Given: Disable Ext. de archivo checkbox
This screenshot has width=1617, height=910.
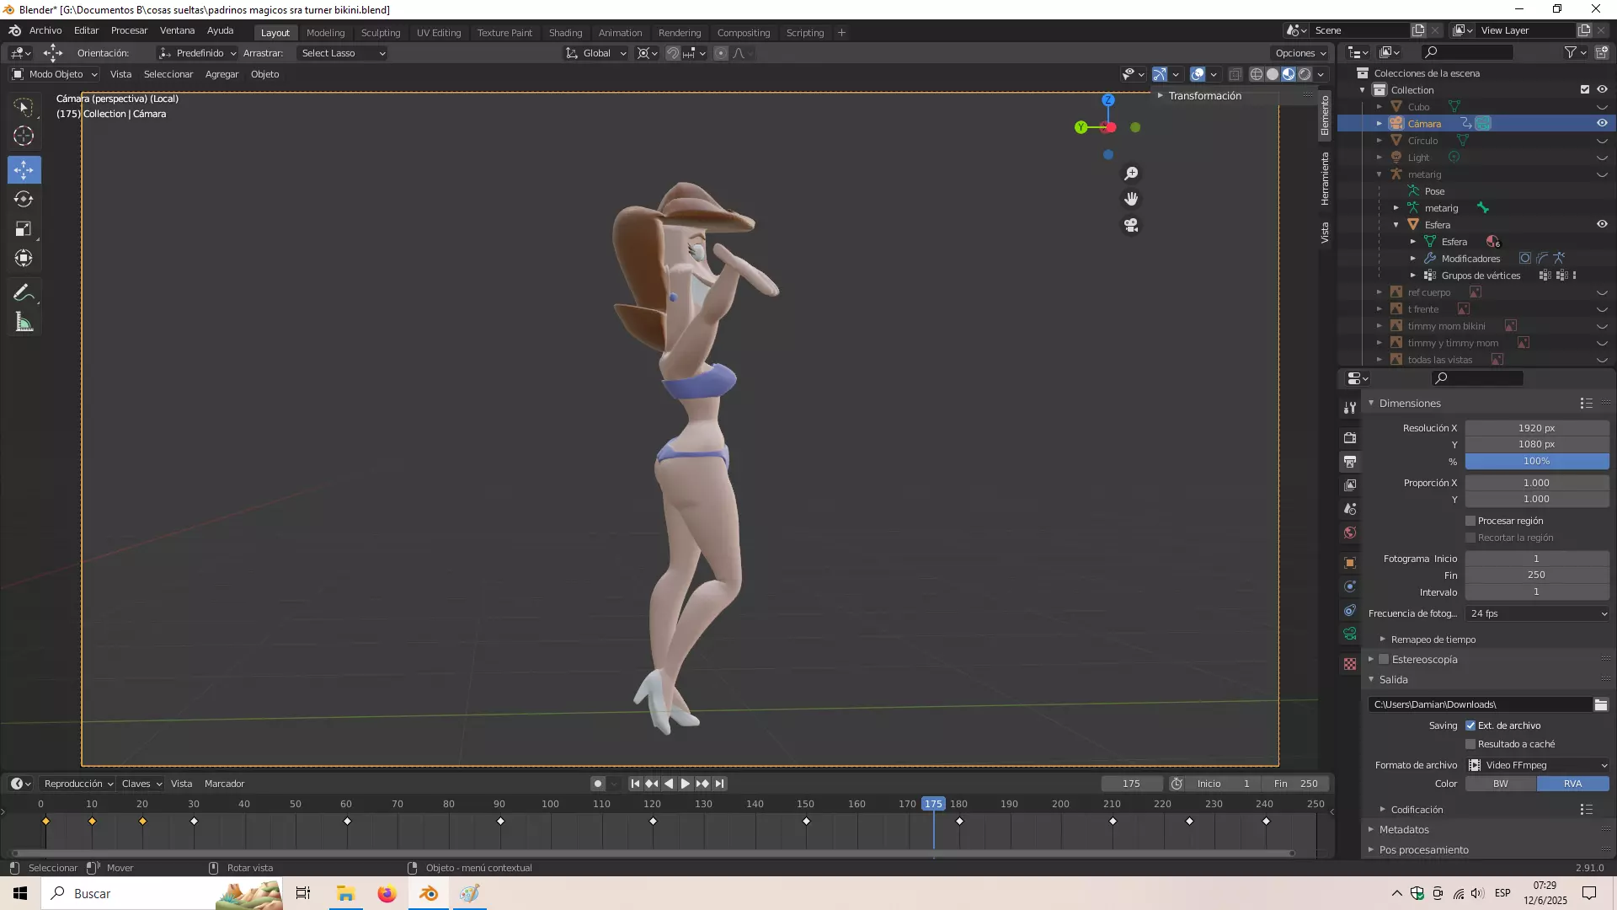Looking at the screenshot, I should [x=1470, y=725].
